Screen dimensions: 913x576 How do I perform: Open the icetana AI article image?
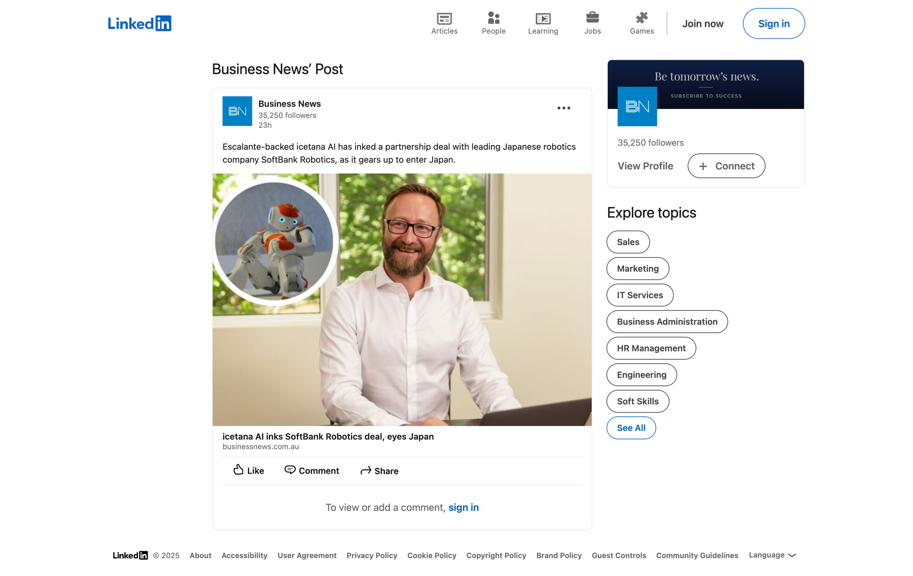tap(402, 300)
